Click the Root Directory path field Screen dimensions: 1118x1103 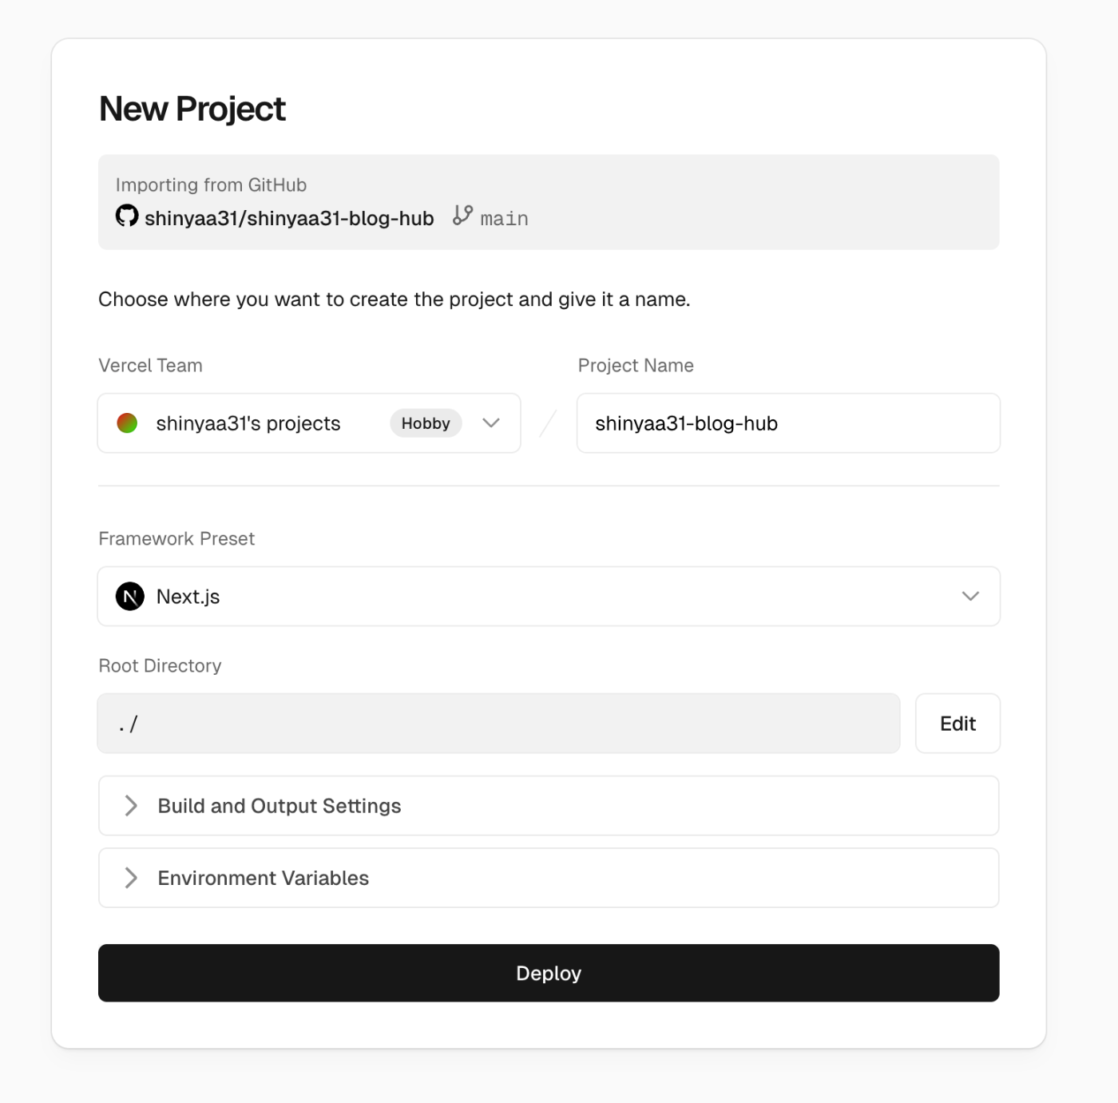[x=498, y=724]
